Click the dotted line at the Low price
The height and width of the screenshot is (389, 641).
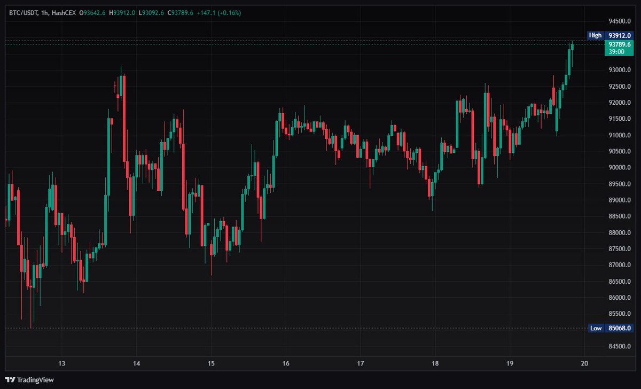(320, 328)
